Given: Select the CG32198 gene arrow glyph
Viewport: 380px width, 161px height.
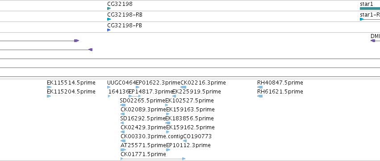Looking at the screenshot, I should pos(109,8).
